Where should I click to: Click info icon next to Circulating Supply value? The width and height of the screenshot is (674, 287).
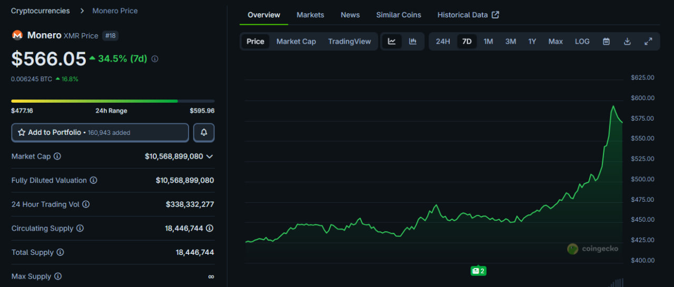tap(210, 228)
